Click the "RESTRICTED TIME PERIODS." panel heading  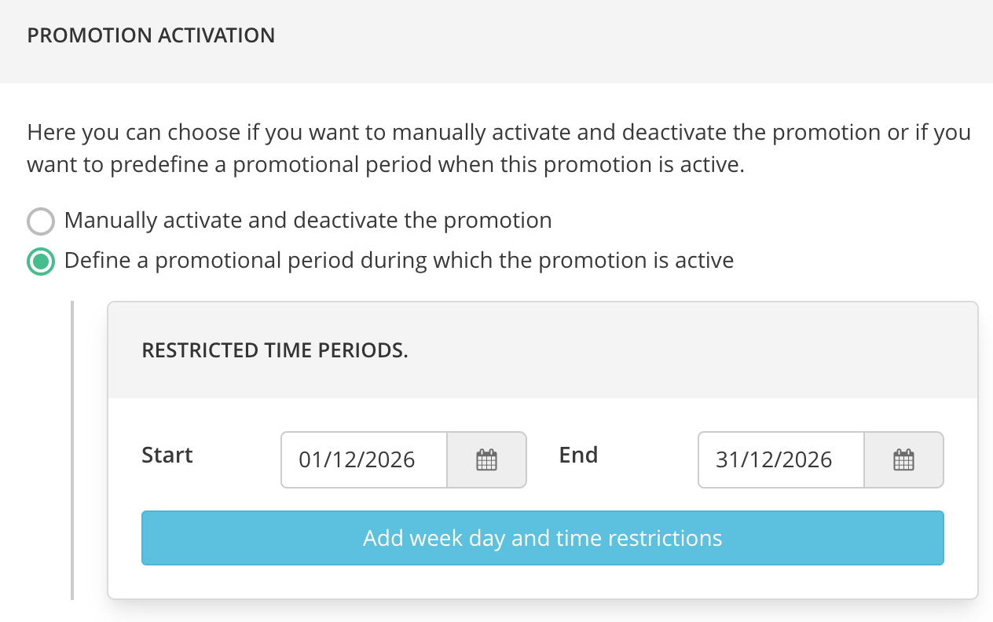[x=275, y=350]
